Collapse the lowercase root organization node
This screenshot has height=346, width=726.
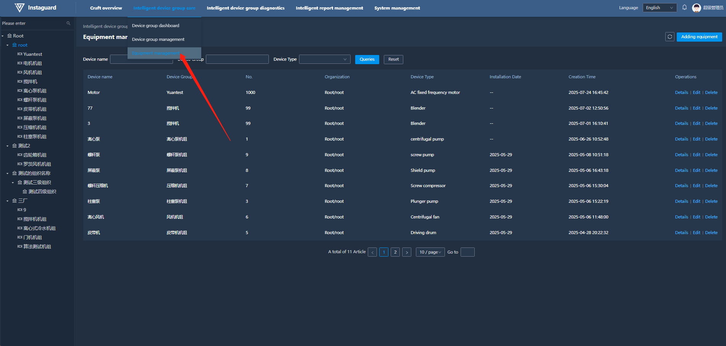tap(8, 45)
